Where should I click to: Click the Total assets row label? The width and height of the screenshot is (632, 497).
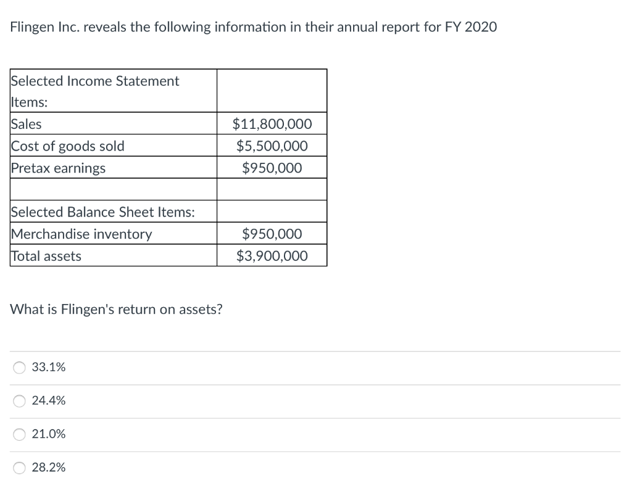pyautogui.click(x=46, y=255)
